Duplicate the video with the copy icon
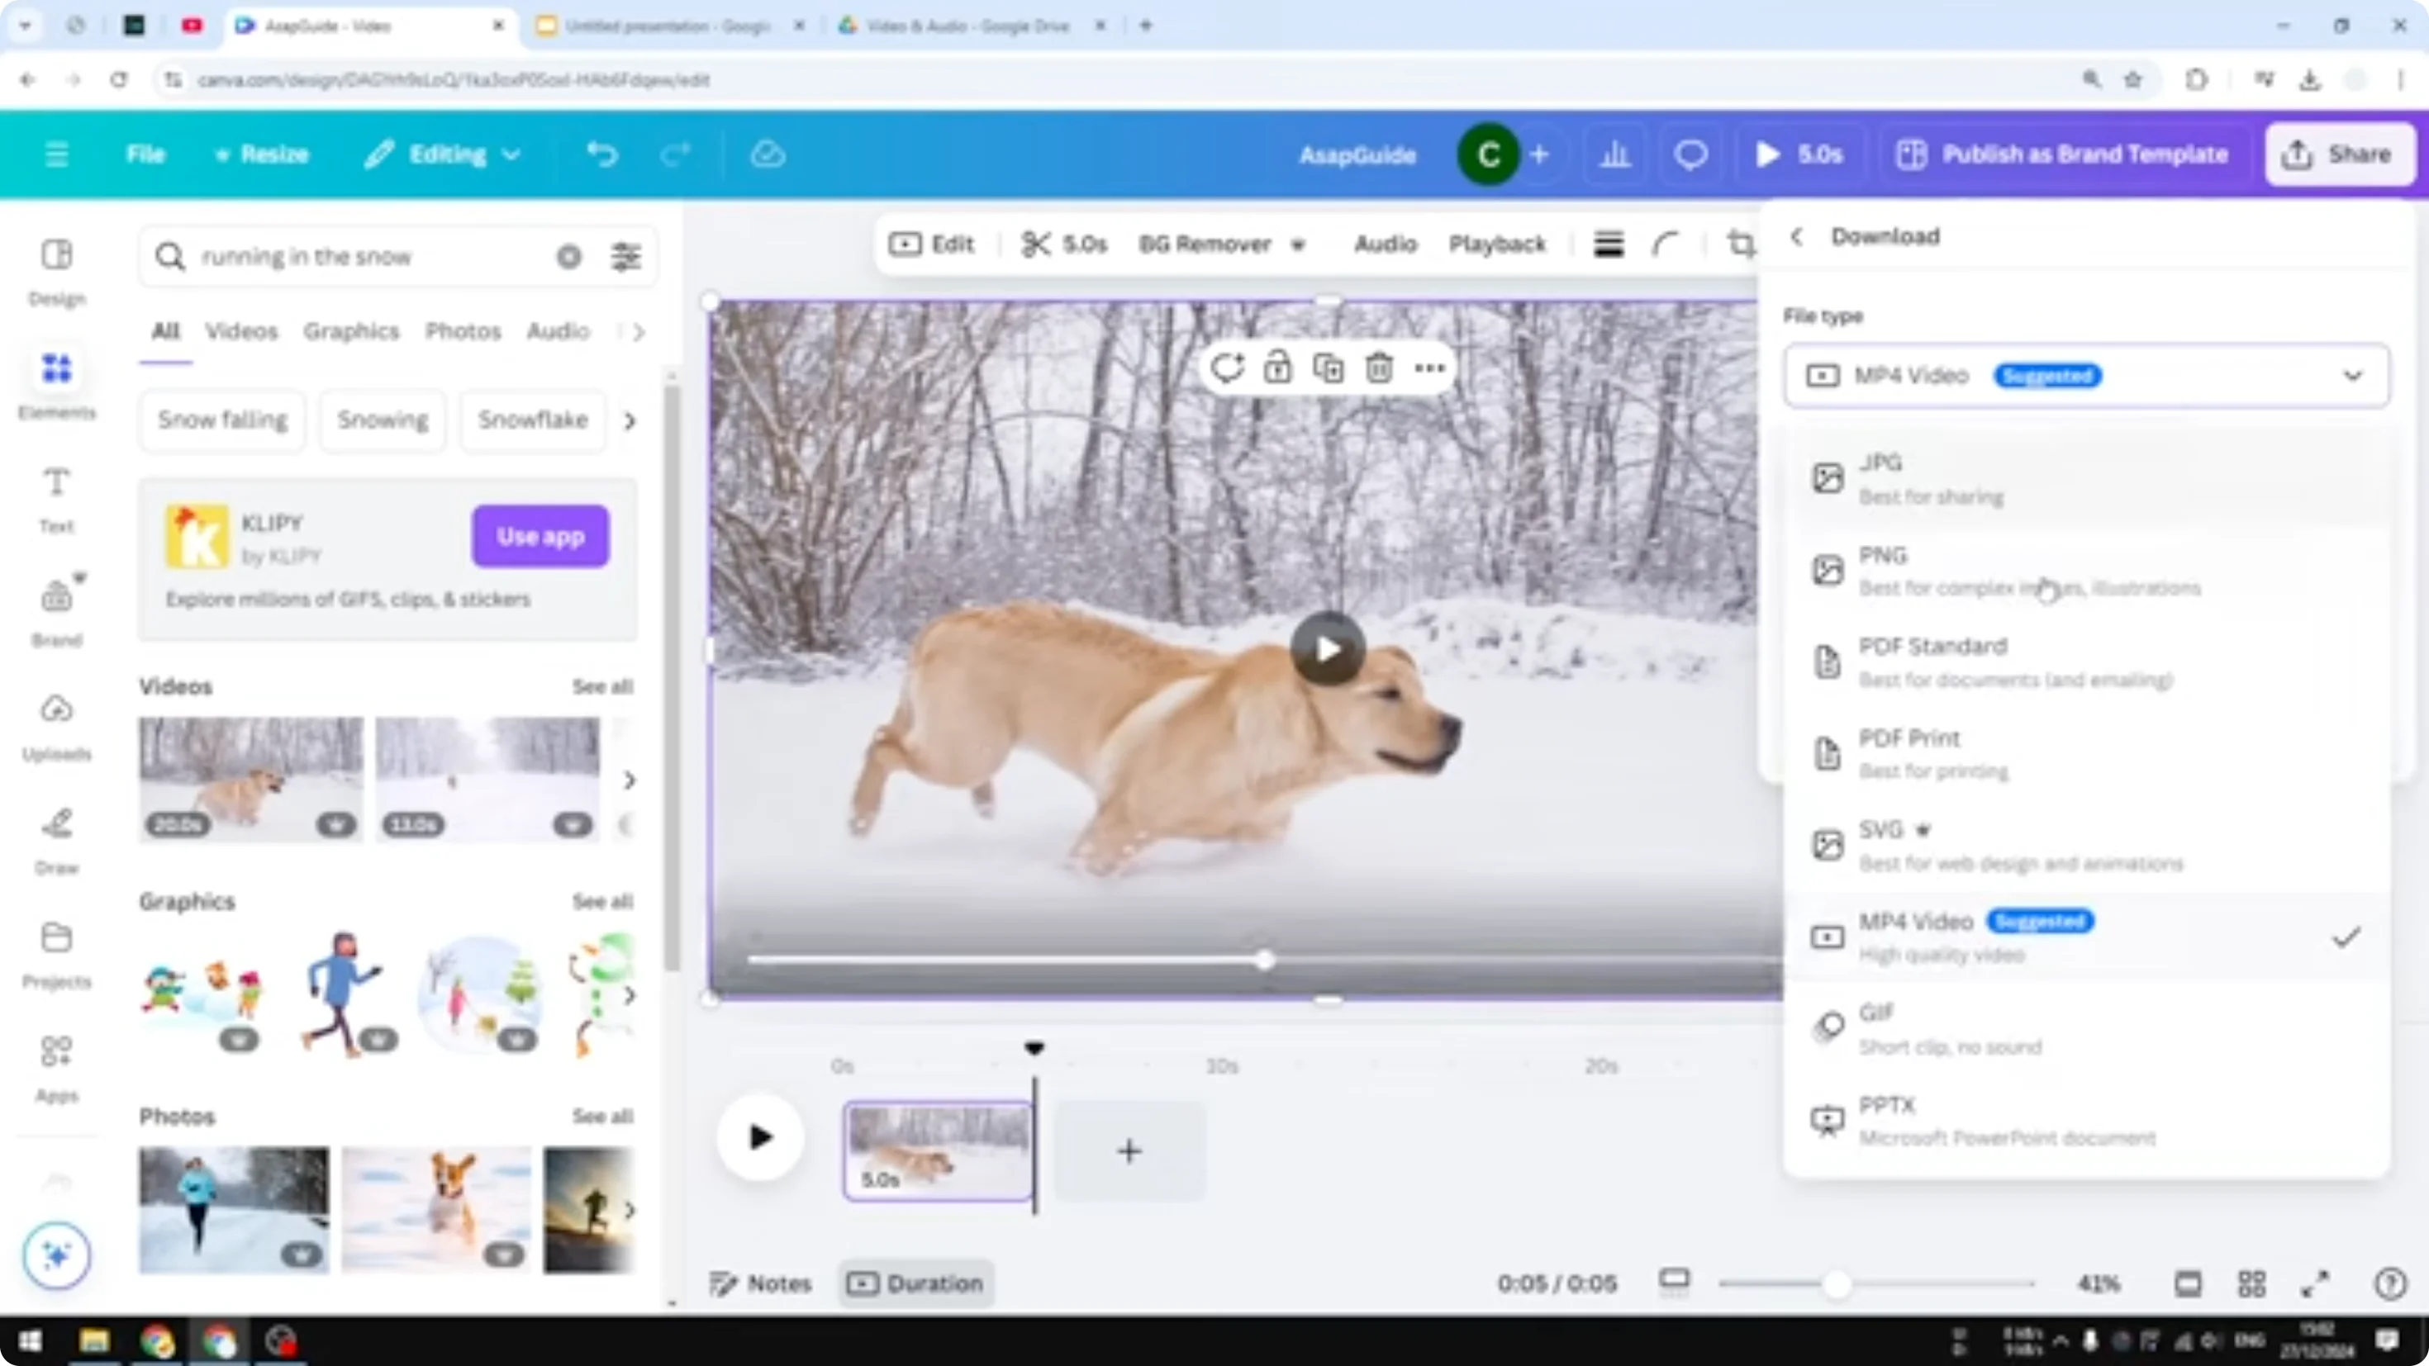This screenshot has width=2429, height=1366. (x=1329, y=368)
